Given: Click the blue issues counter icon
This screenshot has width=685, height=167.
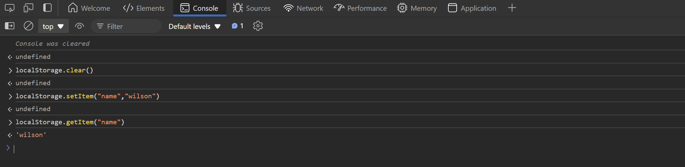Looking at the screenshot, I should point(237,26).
